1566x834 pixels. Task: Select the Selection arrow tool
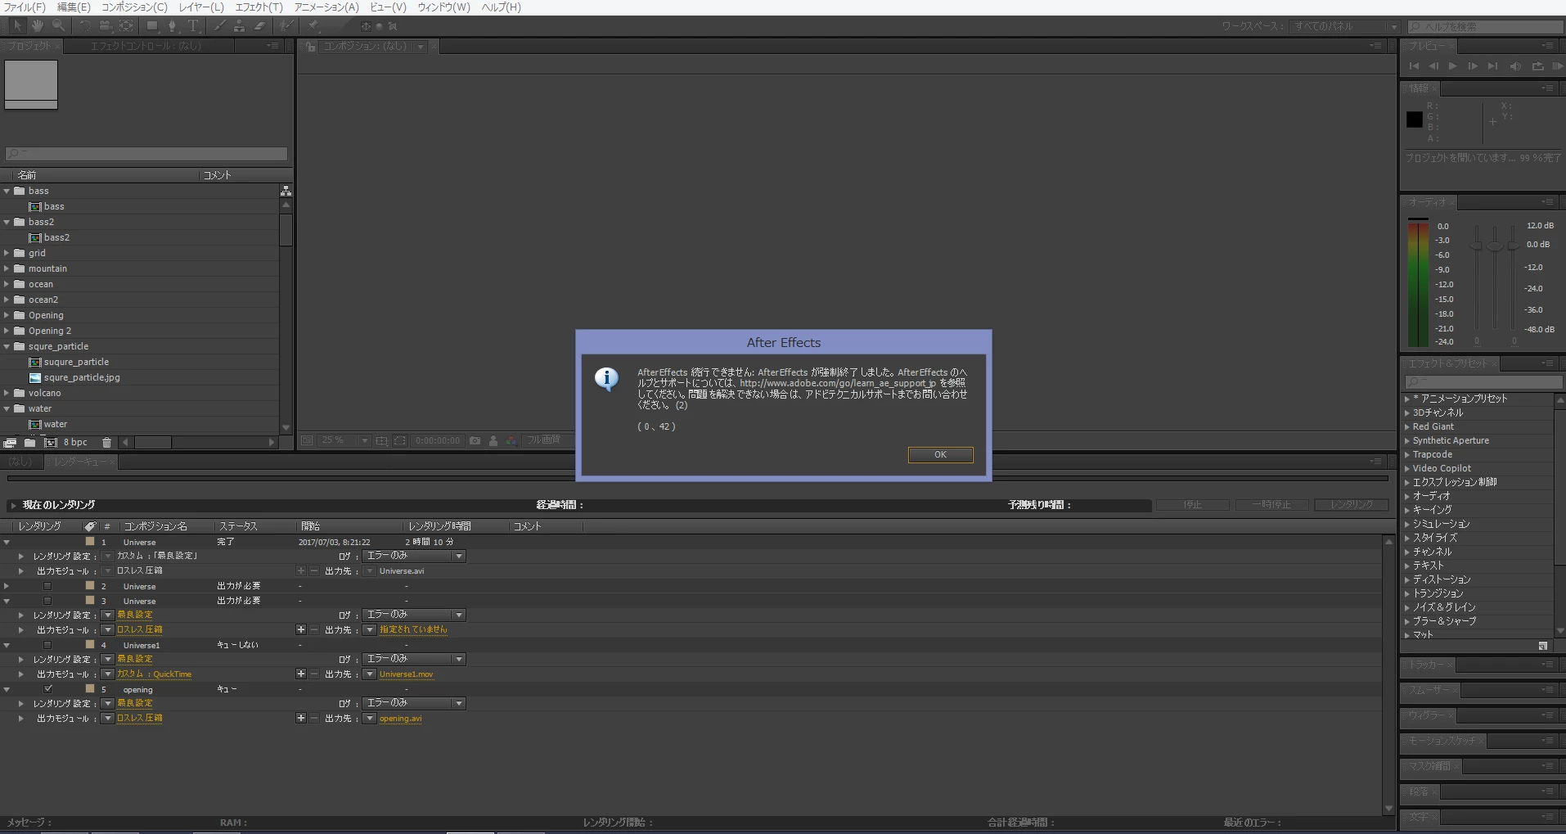(18, 26)
